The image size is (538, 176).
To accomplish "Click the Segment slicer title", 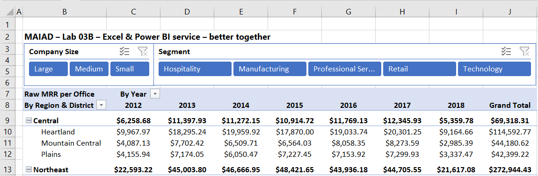I will pyautogui.click(x=174, y=52).
